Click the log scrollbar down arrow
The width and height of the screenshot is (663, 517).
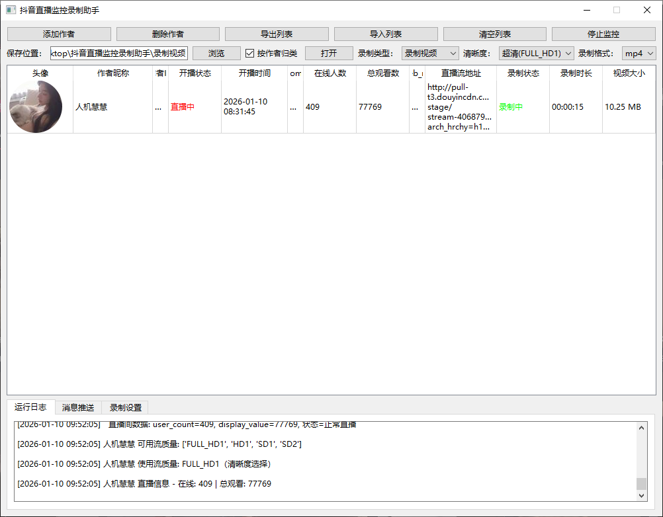(x=641, y=496)
